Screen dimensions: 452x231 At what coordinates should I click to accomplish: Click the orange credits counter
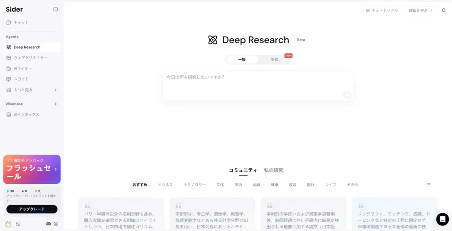point(38,191)
